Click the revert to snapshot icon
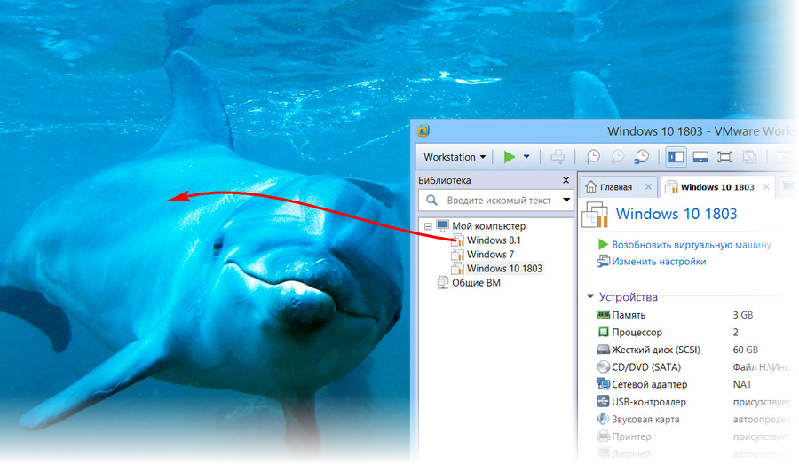Screen dimensions: 799x464 point(617,157)
